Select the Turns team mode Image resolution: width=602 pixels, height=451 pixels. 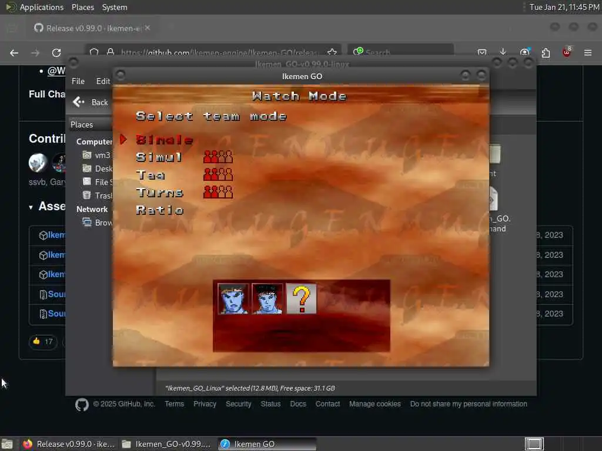[160, 192]
